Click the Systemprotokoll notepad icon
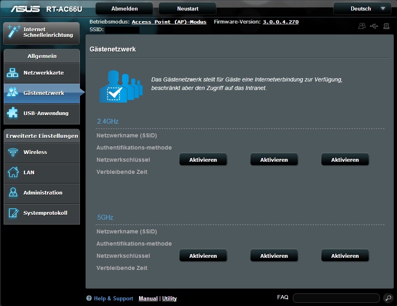Screen dimensions: 397x306 [13, 213]
